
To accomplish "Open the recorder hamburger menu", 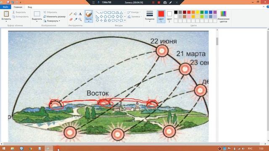I will coord(93,3).
